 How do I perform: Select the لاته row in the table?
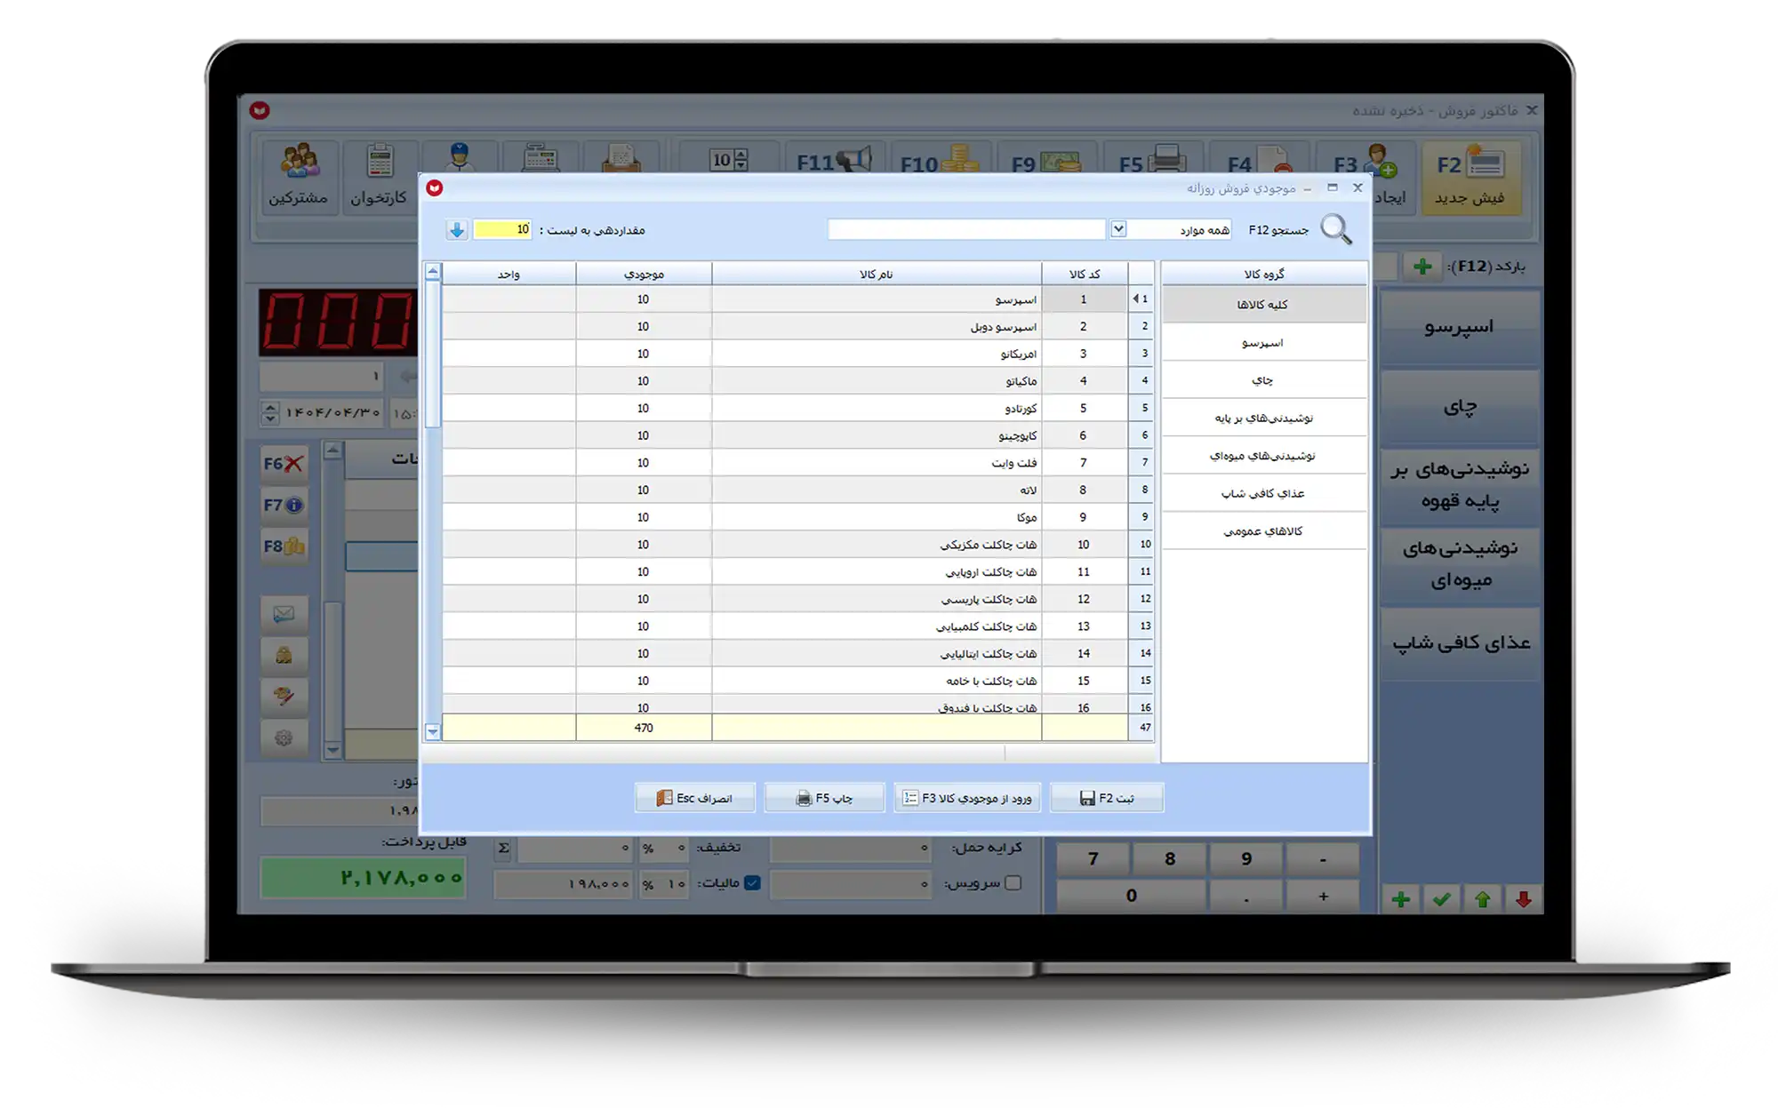click(x=786, y=490)
